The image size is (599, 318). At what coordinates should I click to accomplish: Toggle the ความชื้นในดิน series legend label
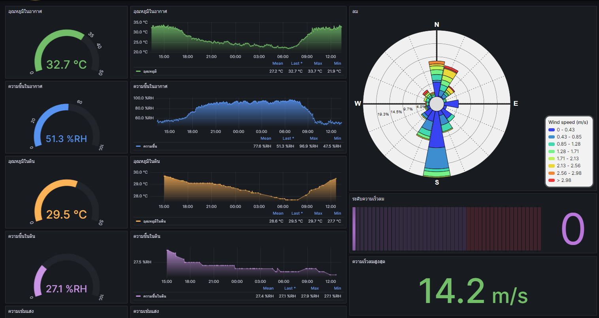click(154, 296)
